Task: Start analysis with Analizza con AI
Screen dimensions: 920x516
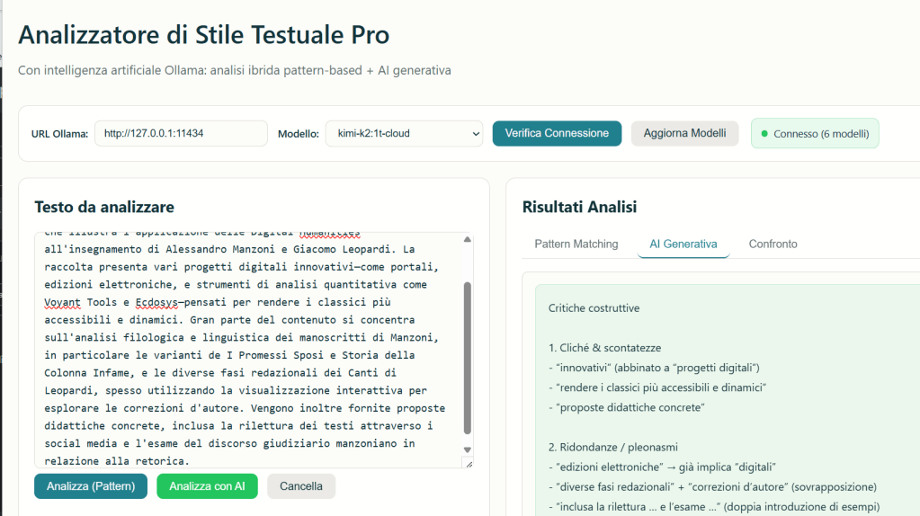Action: pyautogui.click(x=207, y=486)
